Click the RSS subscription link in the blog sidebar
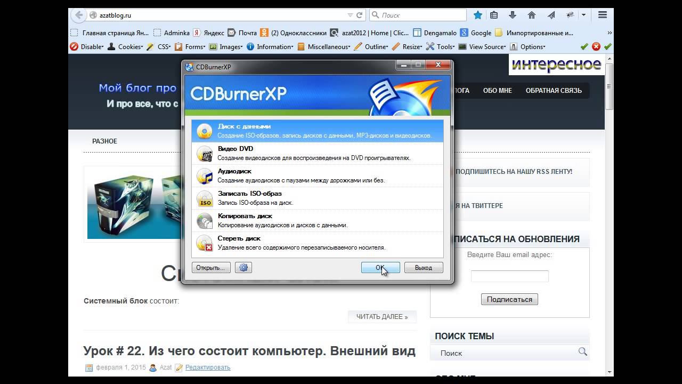The width and height of the screenshot is (682, 384). click(x=514, y=172)
